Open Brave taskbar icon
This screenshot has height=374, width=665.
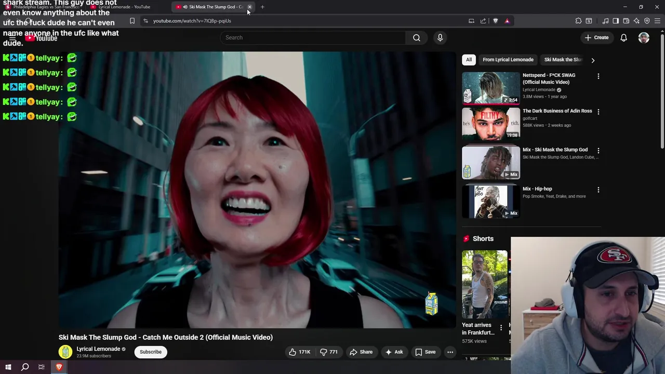point(59,367)
